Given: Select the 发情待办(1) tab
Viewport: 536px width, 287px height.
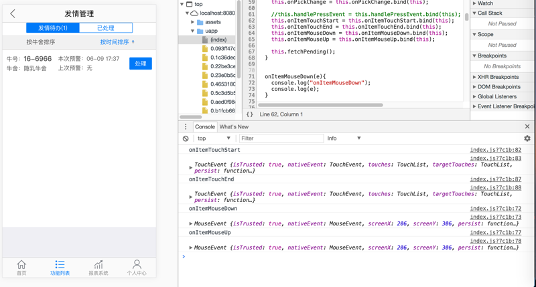Looking at the screenshot, I should tap(53, 28).
